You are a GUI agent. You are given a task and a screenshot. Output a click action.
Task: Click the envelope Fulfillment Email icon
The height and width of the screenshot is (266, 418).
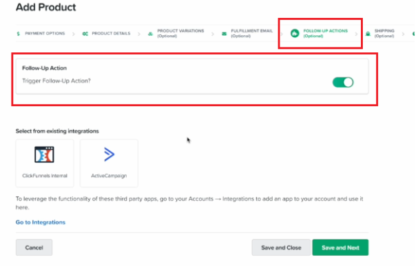point(224,34)
